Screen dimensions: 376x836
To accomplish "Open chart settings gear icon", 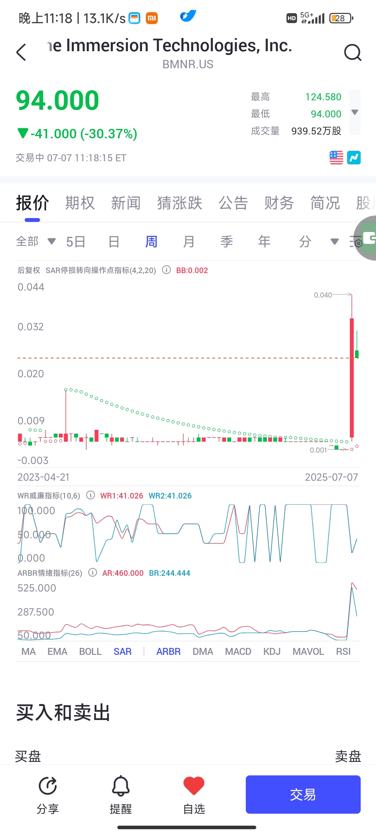I will pyautogui.click(x=357, y=242).
